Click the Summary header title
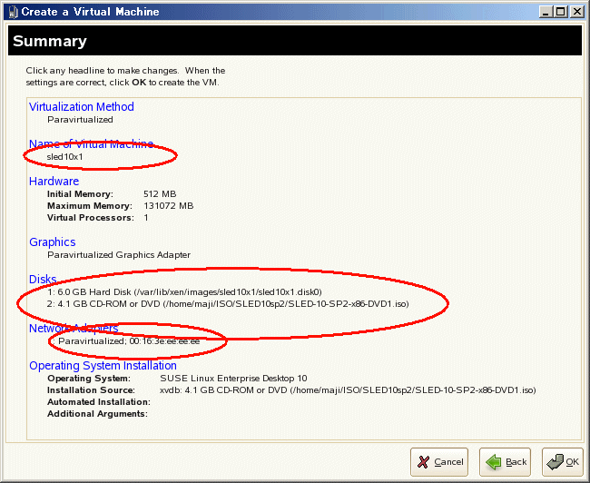 (x=50, y=41)
